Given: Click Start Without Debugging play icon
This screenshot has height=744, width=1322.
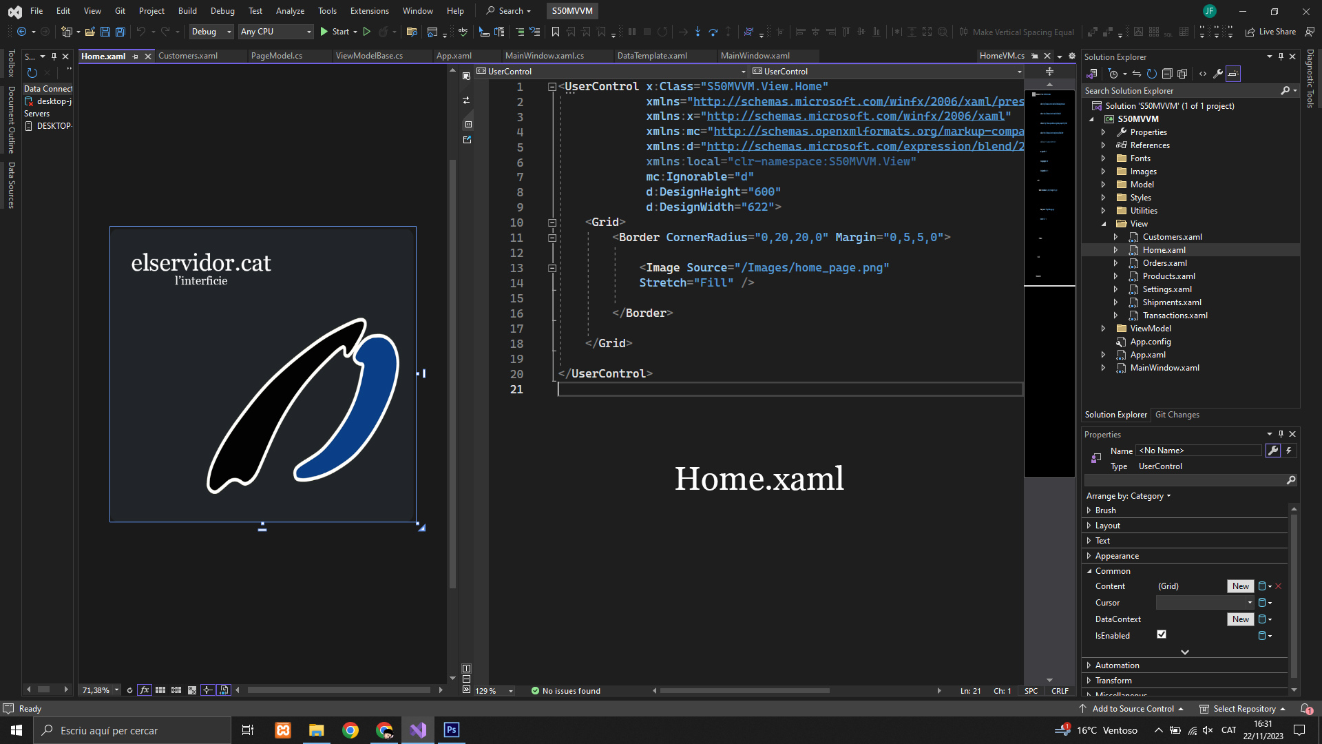Looking at the screenshot, I should tap(367, 32).
